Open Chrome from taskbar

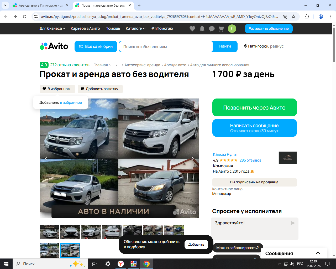click(x=146, y=264)
